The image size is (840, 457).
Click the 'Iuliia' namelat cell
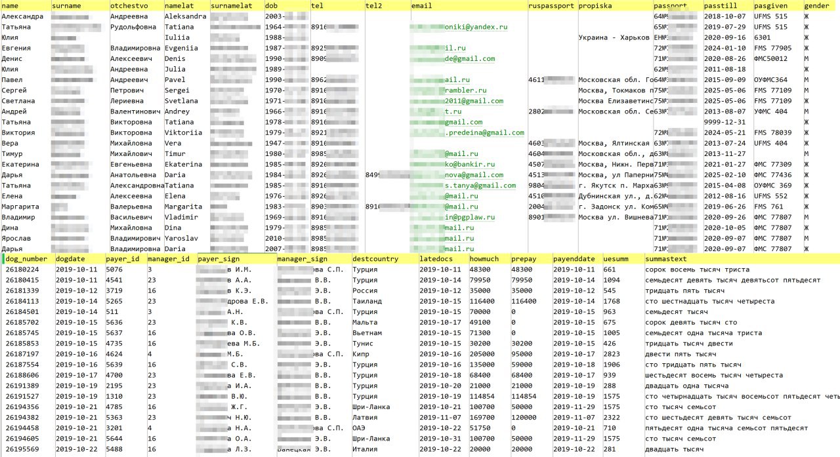[x=177, y=37]
